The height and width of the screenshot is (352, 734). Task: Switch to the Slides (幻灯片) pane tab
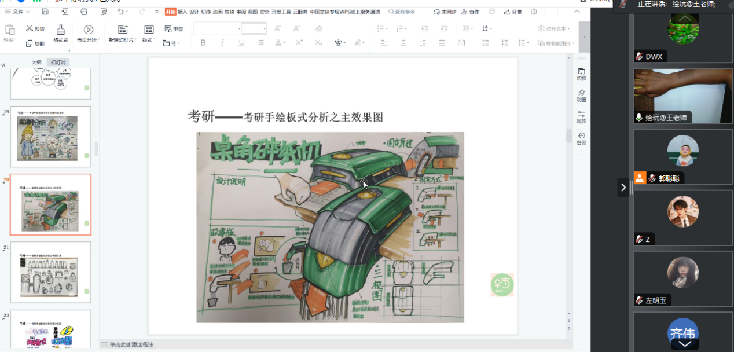58,63
